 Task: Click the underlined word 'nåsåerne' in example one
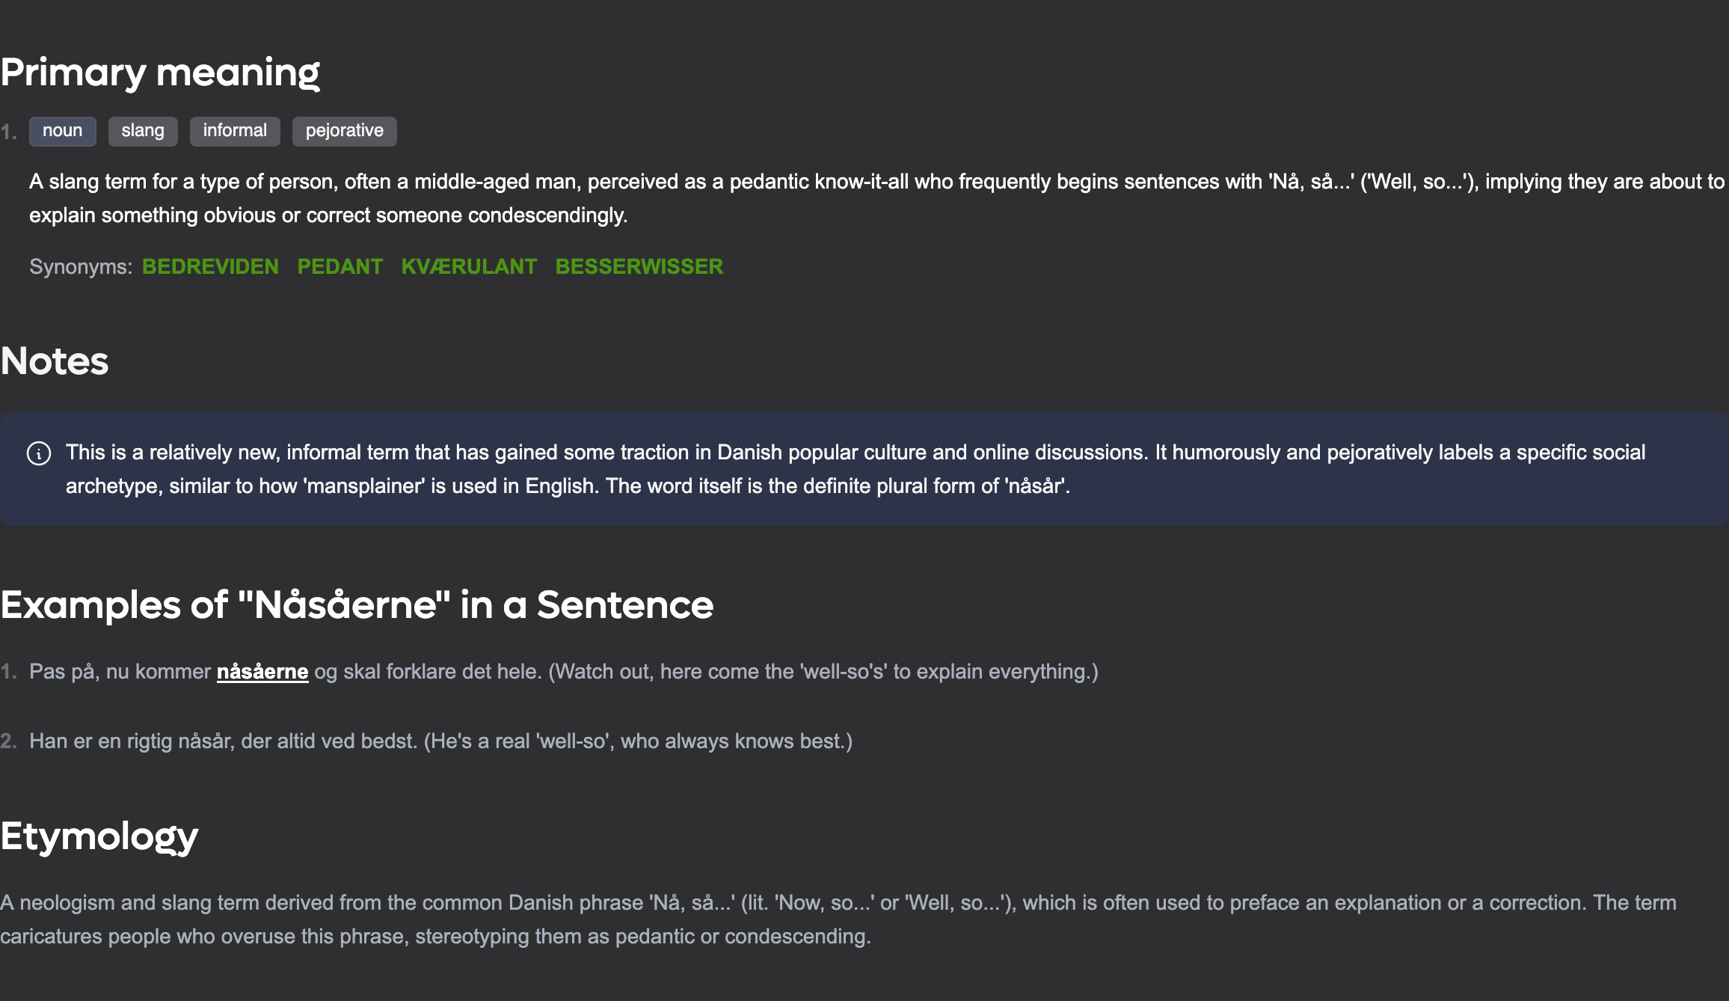(262, 672)
